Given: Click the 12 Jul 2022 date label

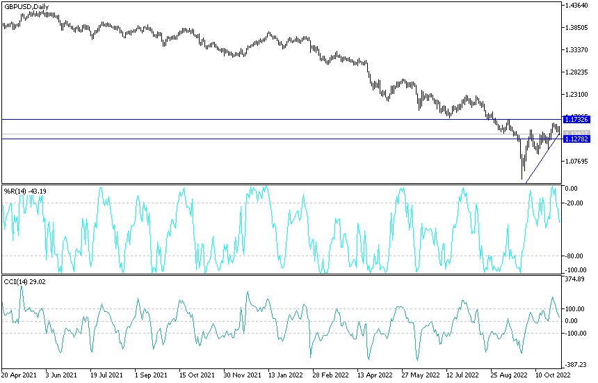Looking at the screenshot, I should (462, 375).
